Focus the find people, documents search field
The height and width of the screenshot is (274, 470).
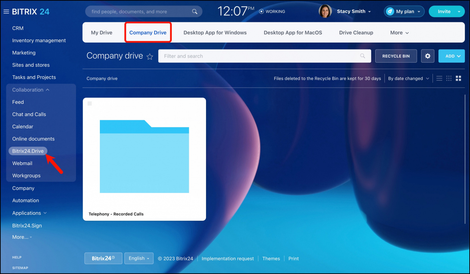[144, 11]
